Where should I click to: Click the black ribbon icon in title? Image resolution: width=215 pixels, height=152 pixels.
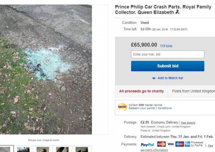177,12
